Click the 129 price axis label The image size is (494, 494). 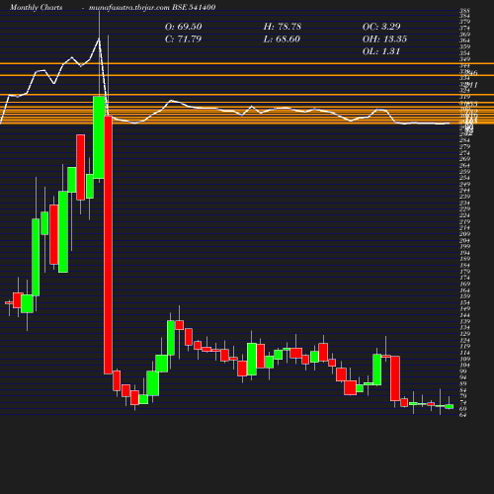[x=464, y=334]
